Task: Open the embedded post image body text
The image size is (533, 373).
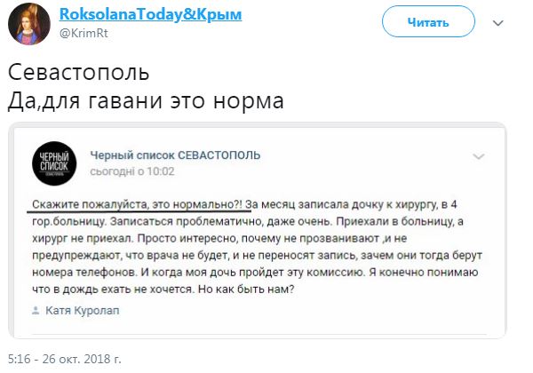Action: tap(257, 247)
